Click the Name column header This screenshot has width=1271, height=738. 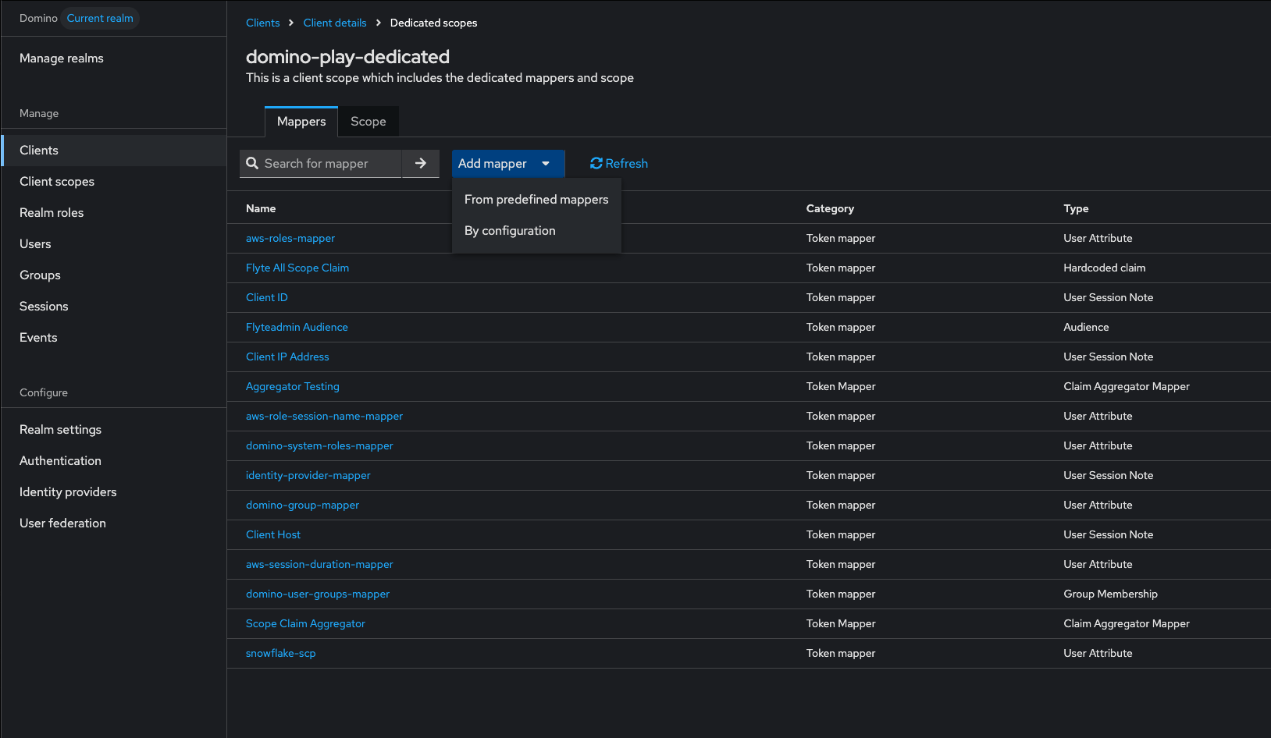(261, 208)
